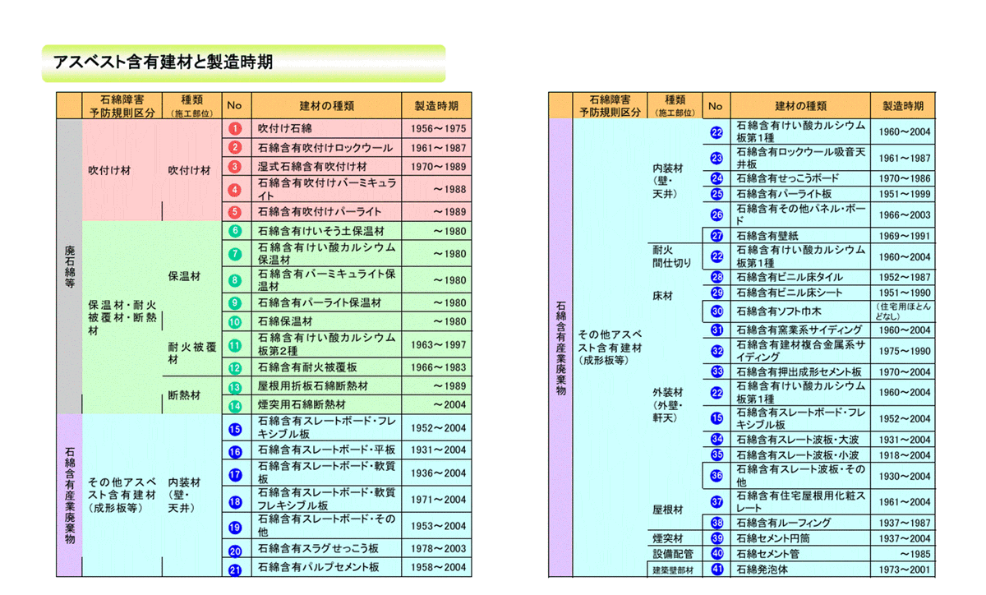The image size is (986, 595).
Task: Select the cell 石綿含有パーライト保温材
Action: 326,302
